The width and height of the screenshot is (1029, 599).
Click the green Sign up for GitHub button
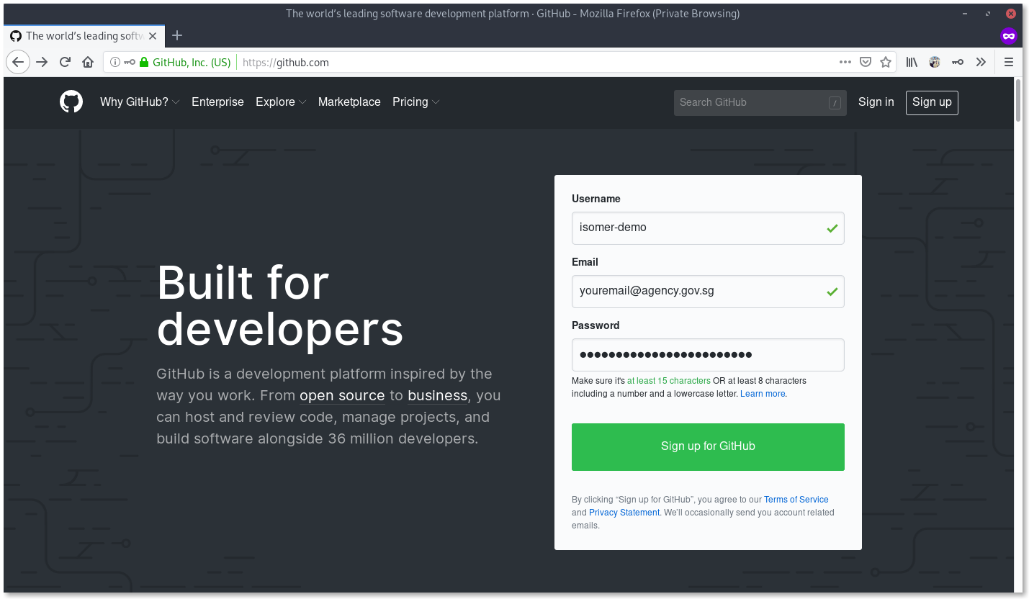point(708,446)
